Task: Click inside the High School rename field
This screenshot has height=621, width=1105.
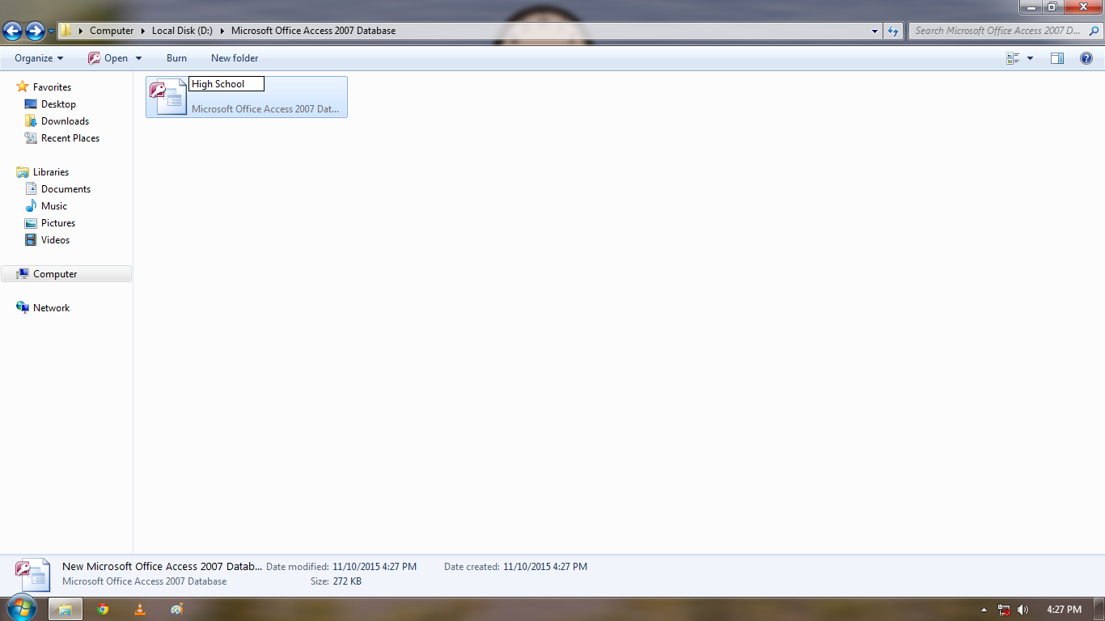Action: tap(227, 84)
